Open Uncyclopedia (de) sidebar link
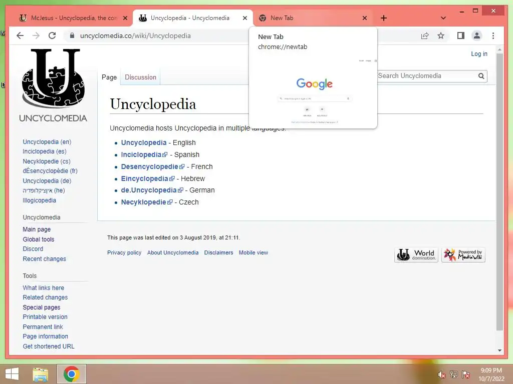The width and height of the screenshot is (513, 384). (47, 180)
